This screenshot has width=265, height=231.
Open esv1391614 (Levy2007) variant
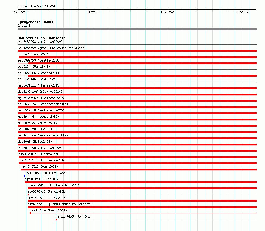pyautogui.click(x=46, y=198)
